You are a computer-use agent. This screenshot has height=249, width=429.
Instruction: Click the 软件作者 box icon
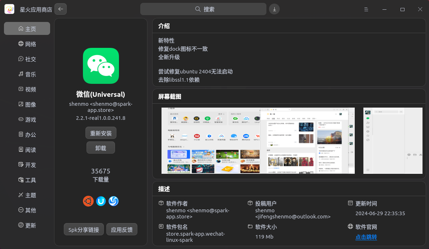click(x=161, y=203)
